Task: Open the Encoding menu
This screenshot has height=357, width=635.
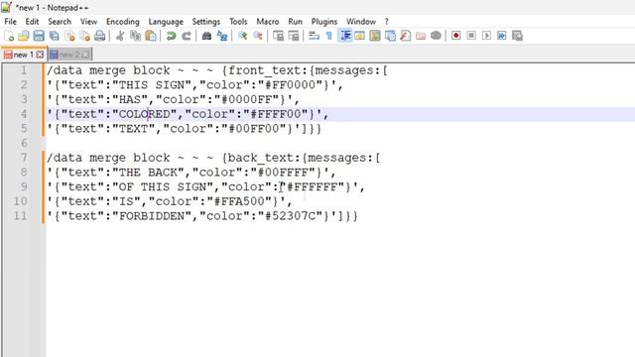Action: point(123,22)
